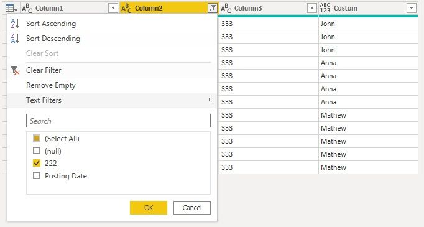Click the first Mathew cell in Custom
424x227 pixels.
[x=368, y=115]
